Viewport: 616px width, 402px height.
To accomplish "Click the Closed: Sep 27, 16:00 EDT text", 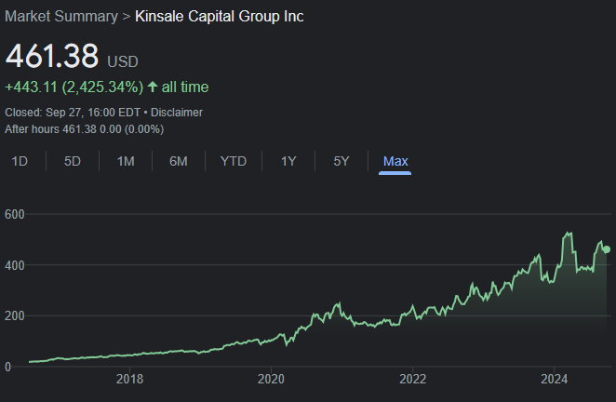I will click(x=73, y=113).
